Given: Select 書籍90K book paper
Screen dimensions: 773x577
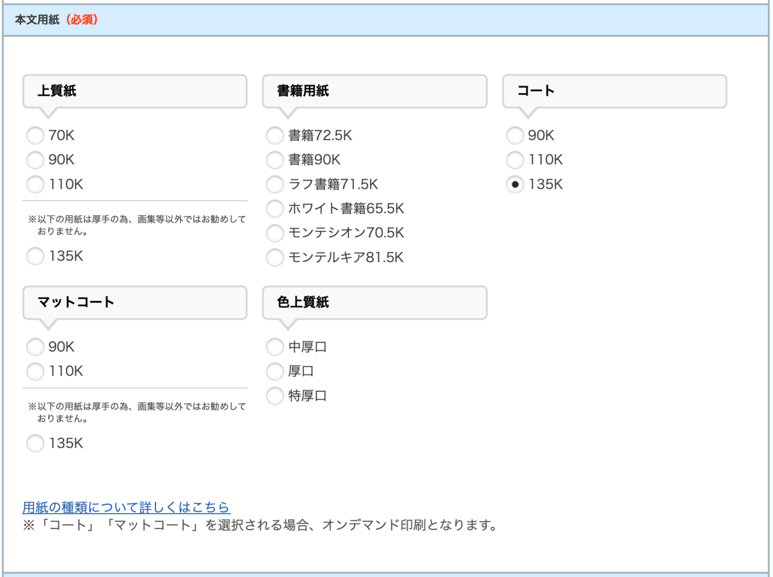Looking at the screenshot, I should [x=274, y=160].
